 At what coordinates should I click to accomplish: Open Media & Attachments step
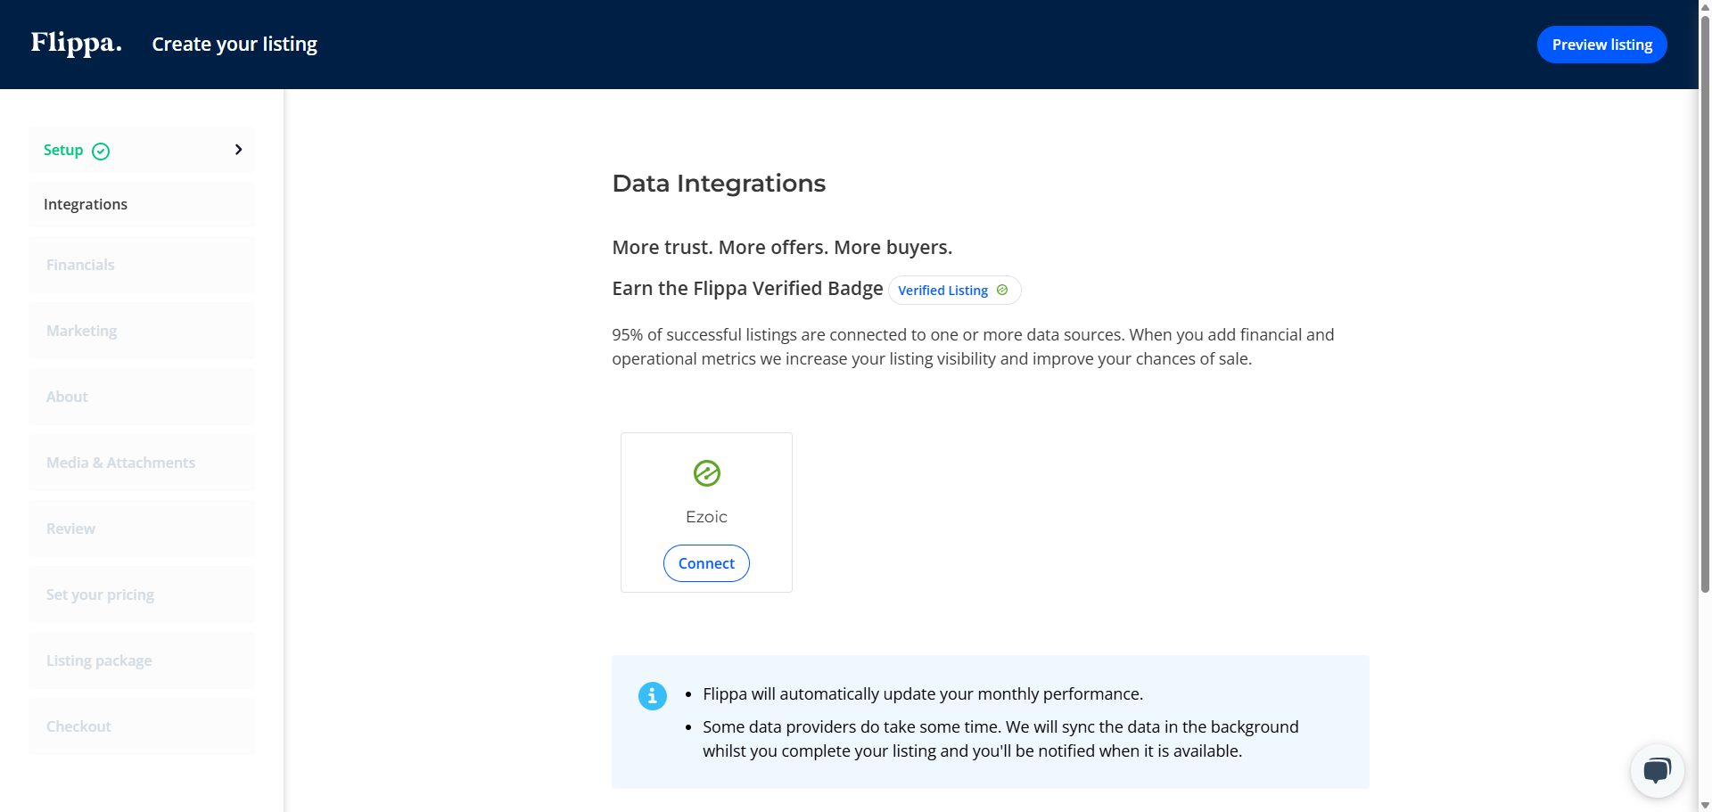pos(120,463)
